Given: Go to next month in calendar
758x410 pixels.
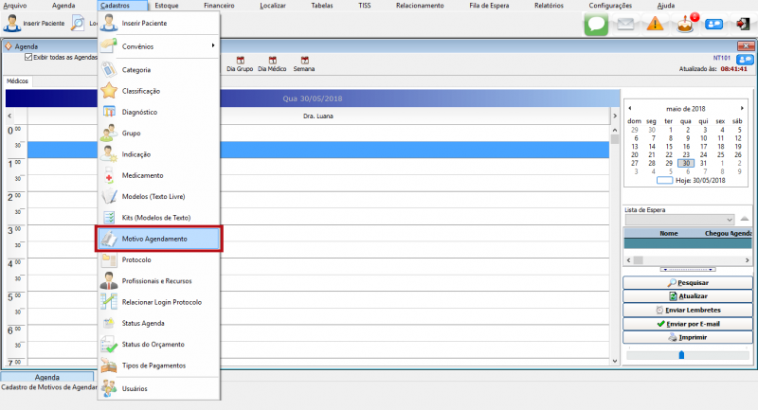Looking at the screenshot, I should pos(742,108).
